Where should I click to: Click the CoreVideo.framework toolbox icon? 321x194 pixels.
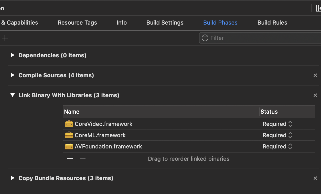[x=69, y=124]
